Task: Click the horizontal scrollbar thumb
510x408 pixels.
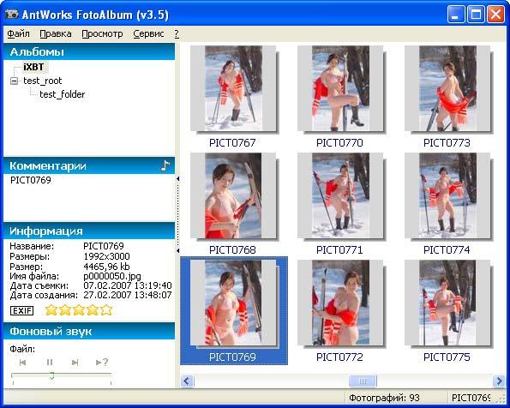Action: pyautogui.click(x=363, y=381)
